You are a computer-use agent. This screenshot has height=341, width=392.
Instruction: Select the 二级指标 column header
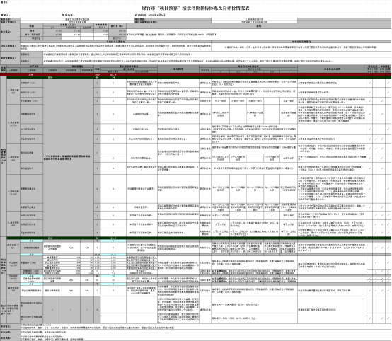coord(32,71)
